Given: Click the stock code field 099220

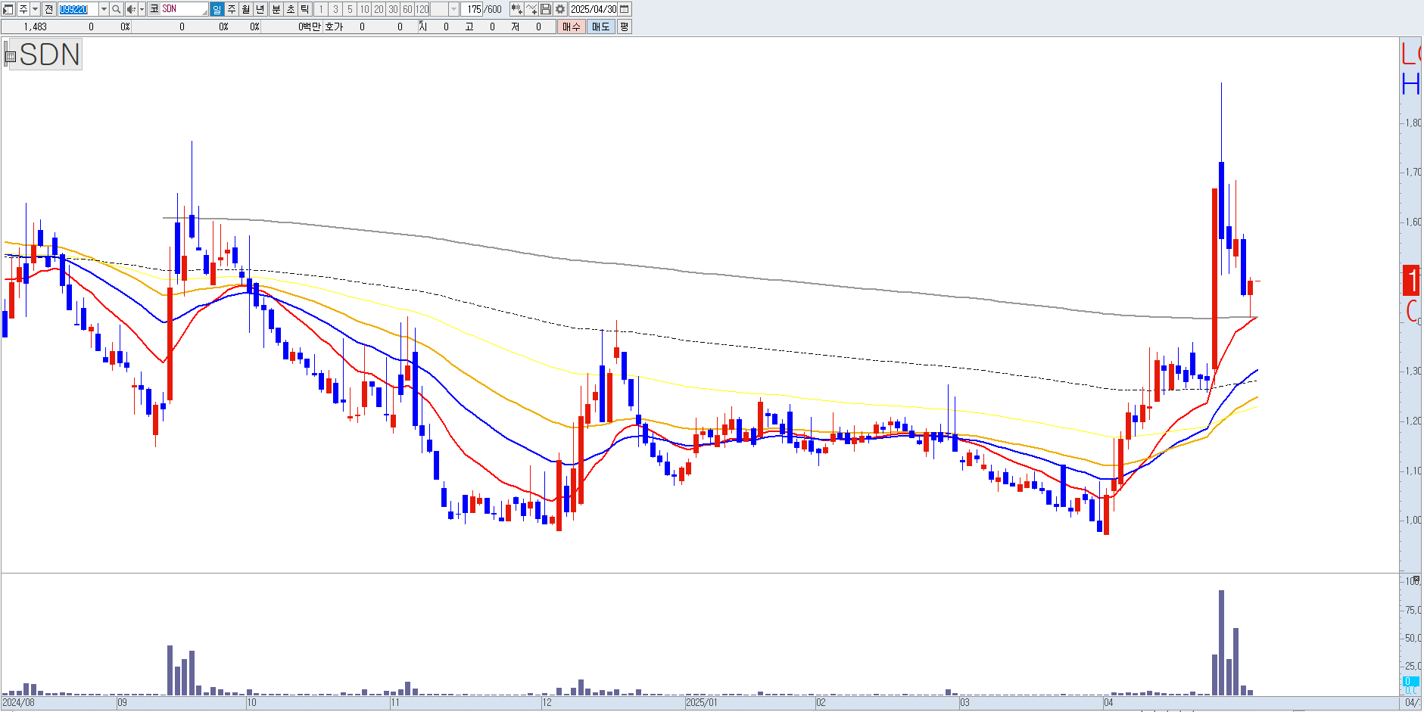Looking at the screenshot, I should pyautogui.click(x=78, y=9).
